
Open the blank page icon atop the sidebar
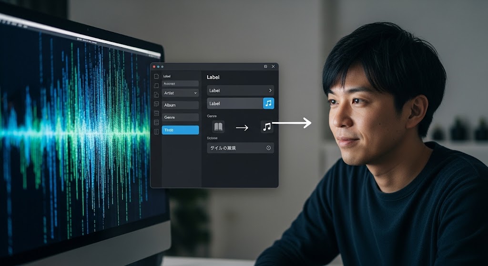pyautogui.click(x=156, y=76)
